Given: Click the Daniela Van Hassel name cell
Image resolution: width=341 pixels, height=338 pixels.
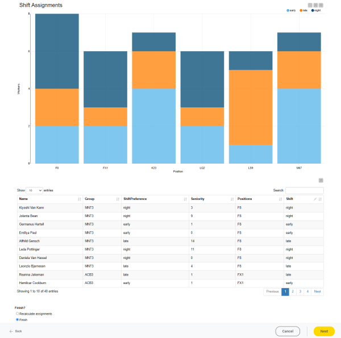Looking at the screenshot, I should click(x=50, y=258).
